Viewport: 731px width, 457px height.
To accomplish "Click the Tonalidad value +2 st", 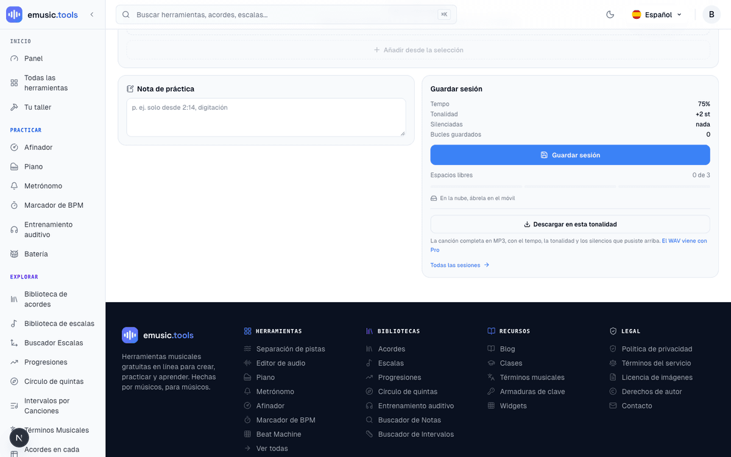I will tap(702, 114).
